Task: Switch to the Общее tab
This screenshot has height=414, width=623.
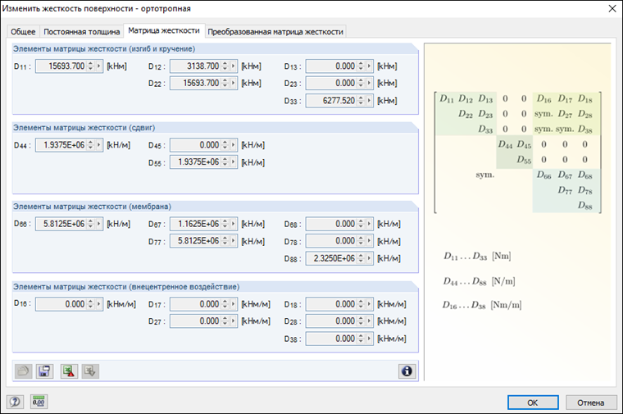Action: [x=23, y=31]
